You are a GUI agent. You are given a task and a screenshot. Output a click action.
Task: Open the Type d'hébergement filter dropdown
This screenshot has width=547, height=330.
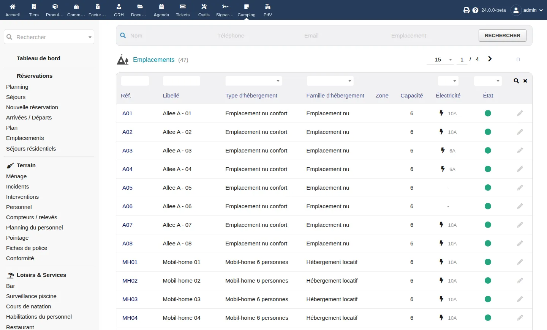(x=253, y=81)
